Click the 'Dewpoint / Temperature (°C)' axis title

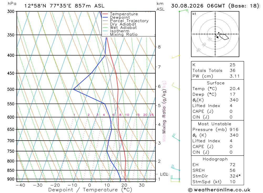click(90, 190)
